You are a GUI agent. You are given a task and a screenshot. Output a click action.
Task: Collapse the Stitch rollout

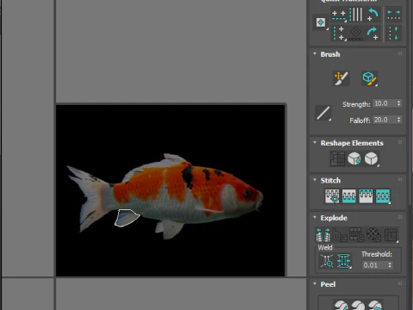tap(315, 180)
